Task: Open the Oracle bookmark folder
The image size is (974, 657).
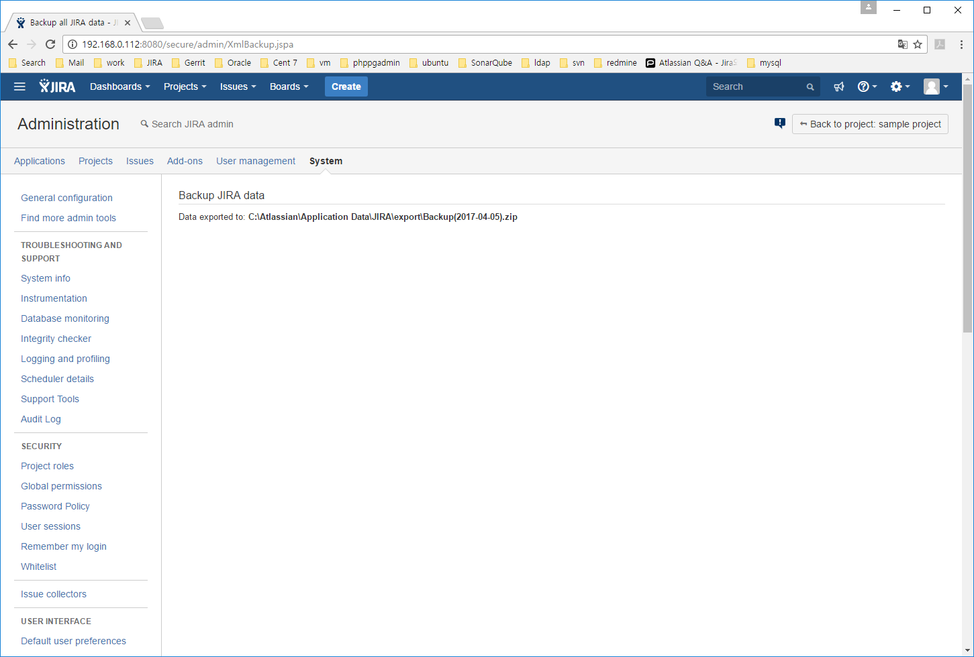Action: tap(233, 63)
